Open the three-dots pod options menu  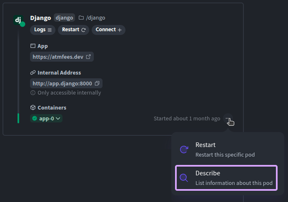pos(228,119)
